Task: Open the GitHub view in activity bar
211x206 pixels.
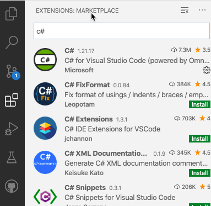Action: 12,186
